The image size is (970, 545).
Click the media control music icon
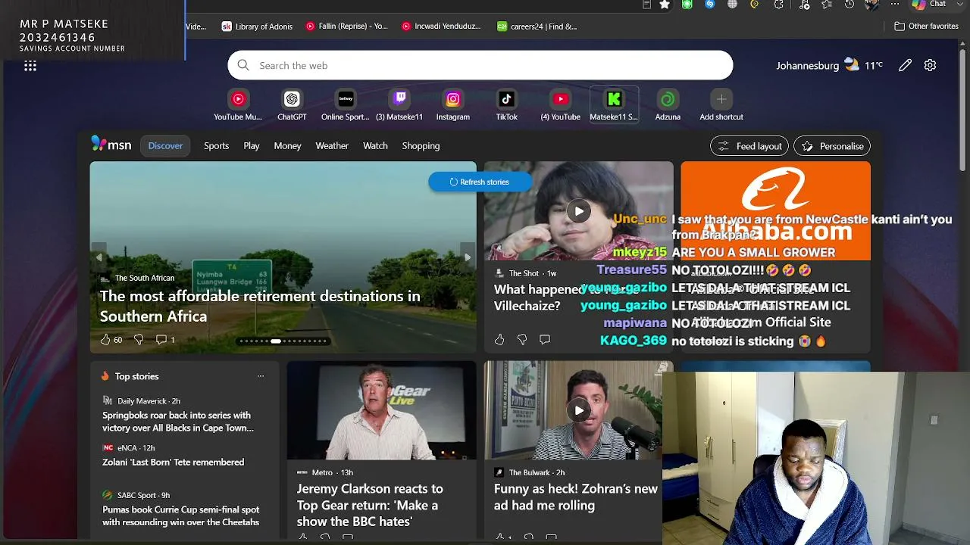coord(803,5)
